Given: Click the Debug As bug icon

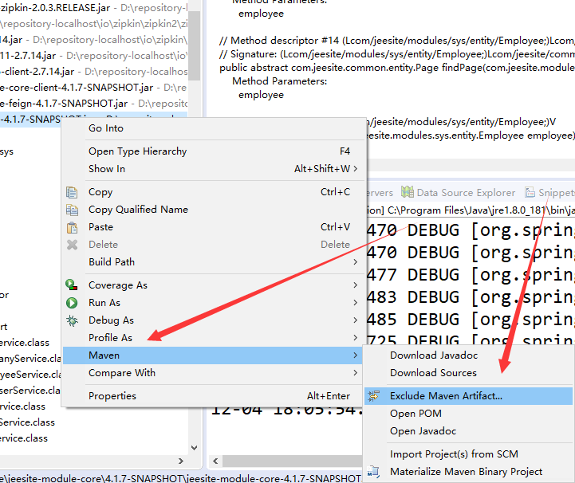Looking at the screenshot, I should [x=72, y=320].
